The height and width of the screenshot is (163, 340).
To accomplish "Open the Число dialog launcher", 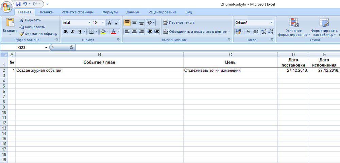I will (x=272, y=40).
